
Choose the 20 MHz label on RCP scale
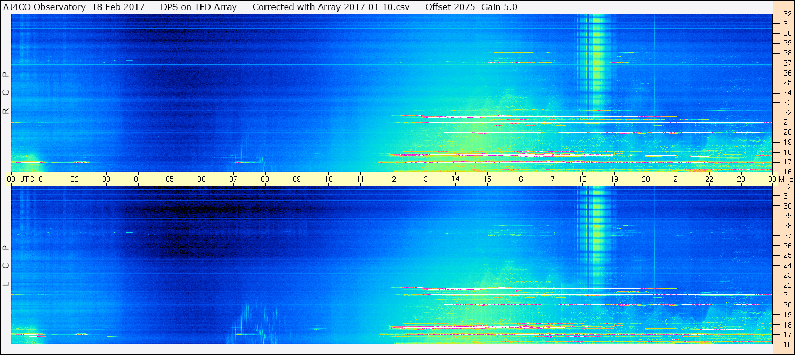[787, 132]
